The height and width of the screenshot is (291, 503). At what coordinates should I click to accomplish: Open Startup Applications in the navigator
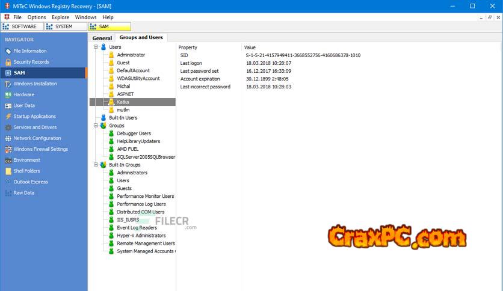(34, 117)
